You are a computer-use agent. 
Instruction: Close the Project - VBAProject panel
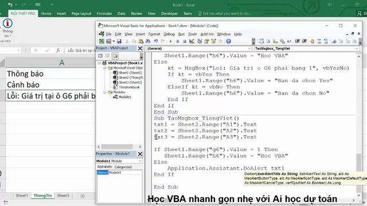[140, 48]
